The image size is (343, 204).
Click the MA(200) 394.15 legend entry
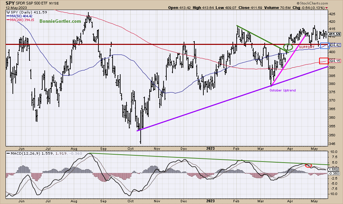tap(20, 20)
